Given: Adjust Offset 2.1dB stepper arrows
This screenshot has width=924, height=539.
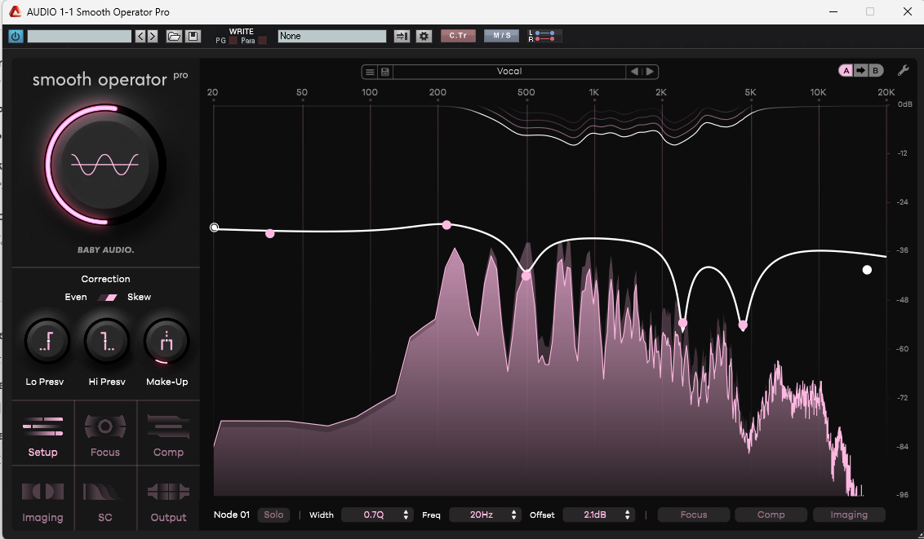Looking at the screenshot, I should point(627,515).
